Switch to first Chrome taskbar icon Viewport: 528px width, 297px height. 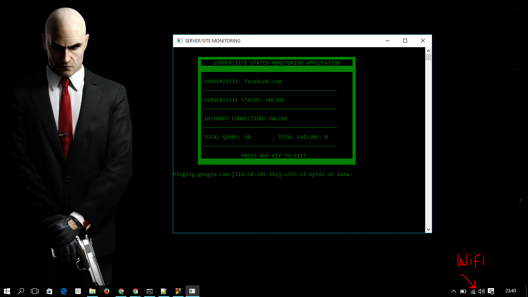pyautogui.click(x=121, y=291)
